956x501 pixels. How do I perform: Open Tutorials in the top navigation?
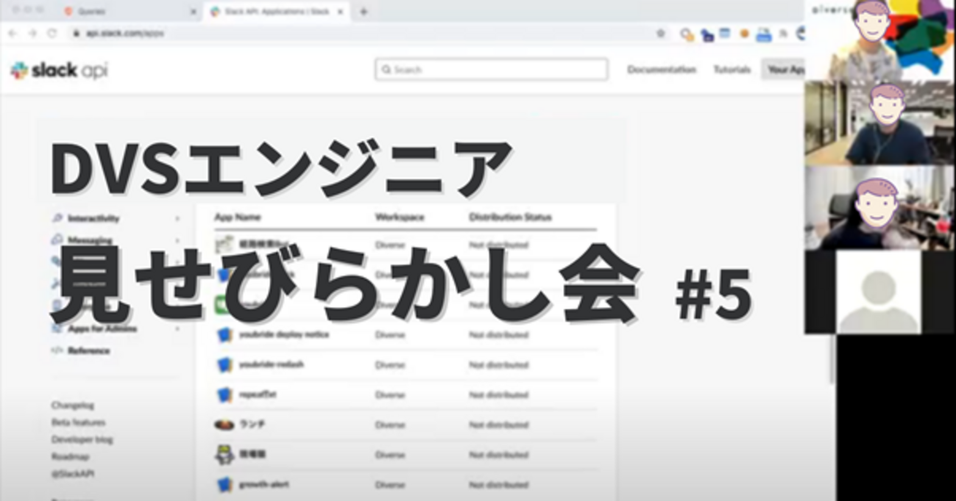732,70
